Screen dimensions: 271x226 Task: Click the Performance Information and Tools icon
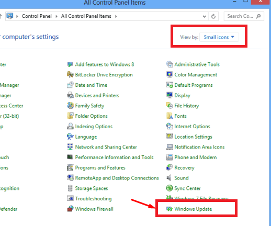(x=70, y=157)
